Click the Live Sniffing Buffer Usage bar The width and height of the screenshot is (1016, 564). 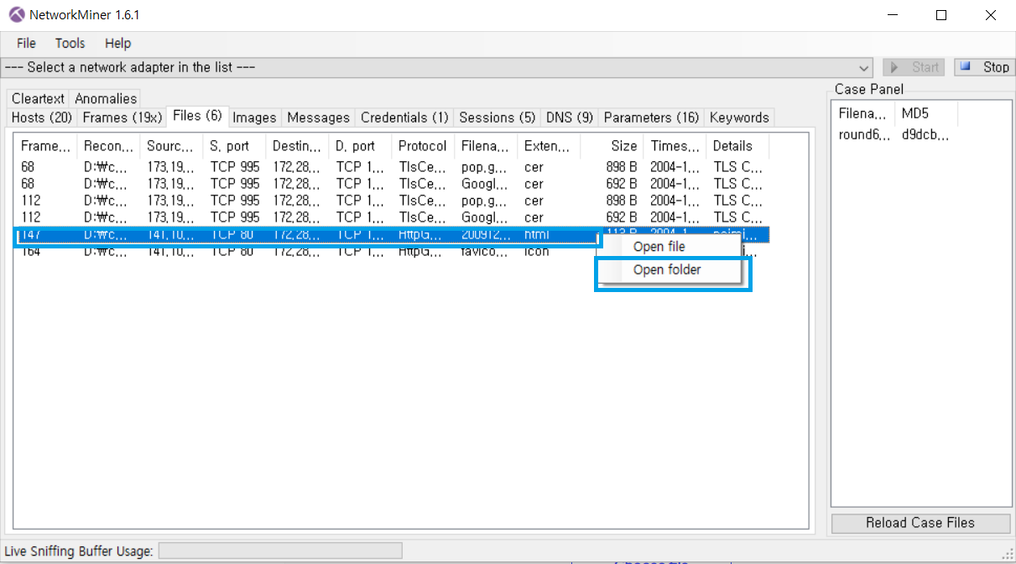[280, 551]
